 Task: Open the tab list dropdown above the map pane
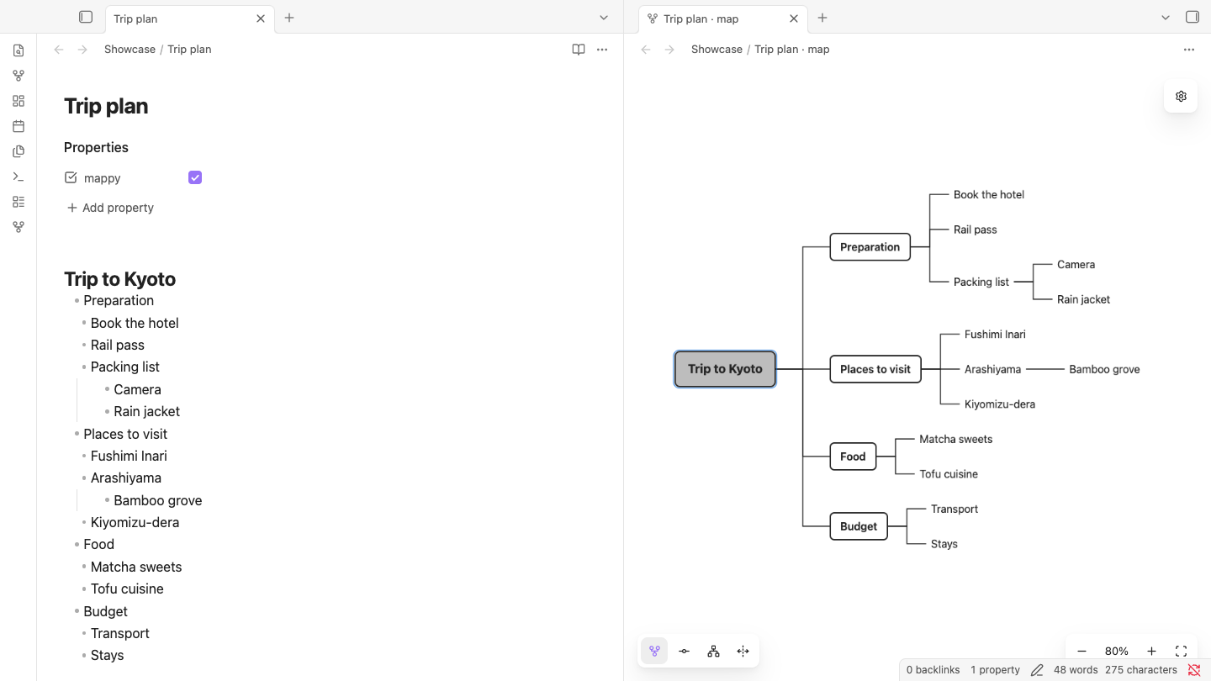click(x=1166, y=18)
